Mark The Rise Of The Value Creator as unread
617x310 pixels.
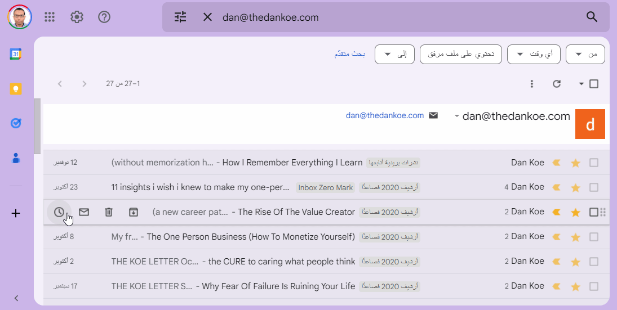pyautogui.click(x=84, y=212)
